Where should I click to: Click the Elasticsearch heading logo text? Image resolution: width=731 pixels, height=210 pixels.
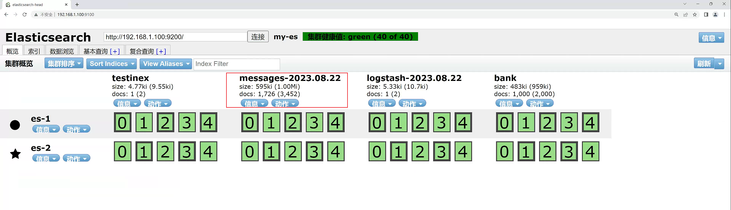click(x=48, y=37)
